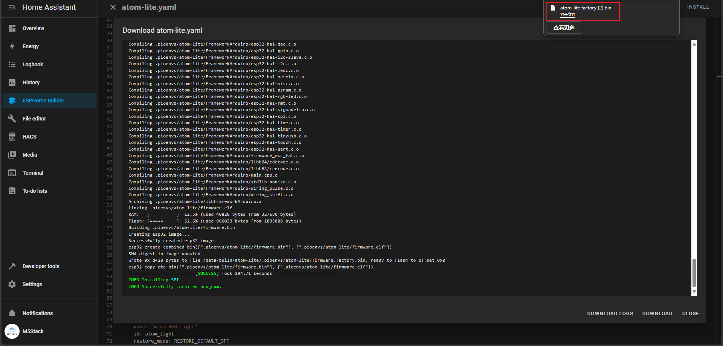Open the Overview dashboard icon
The image size is (723, 346).
coord(12,28)
